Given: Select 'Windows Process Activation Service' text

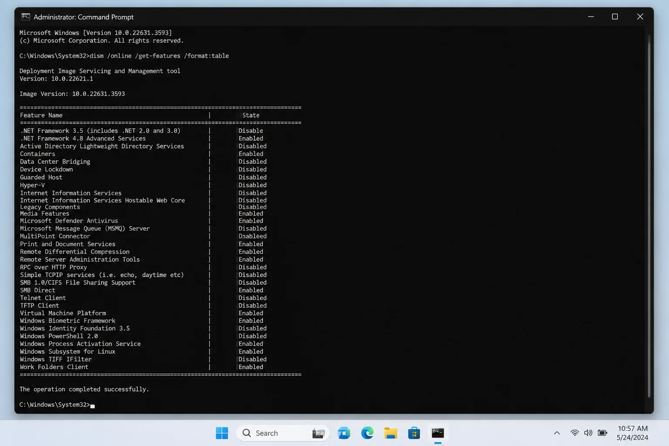Looking at the screenshot, I should tap(80, 344).
